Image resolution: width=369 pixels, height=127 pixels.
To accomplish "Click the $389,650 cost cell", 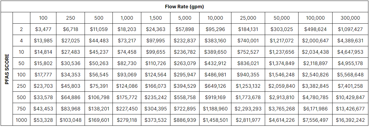I will tap(215, 52).
